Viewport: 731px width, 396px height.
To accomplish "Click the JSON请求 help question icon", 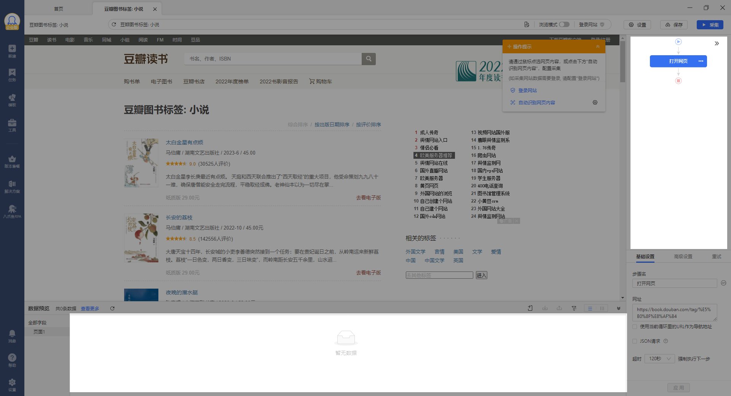I will click(666, 341).
